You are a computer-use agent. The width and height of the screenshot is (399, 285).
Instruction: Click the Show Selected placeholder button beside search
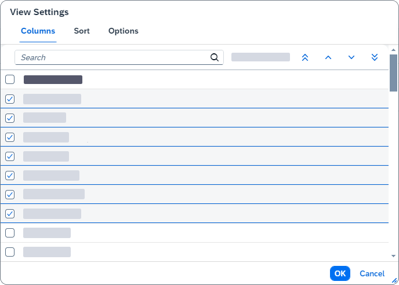(260, 57)
